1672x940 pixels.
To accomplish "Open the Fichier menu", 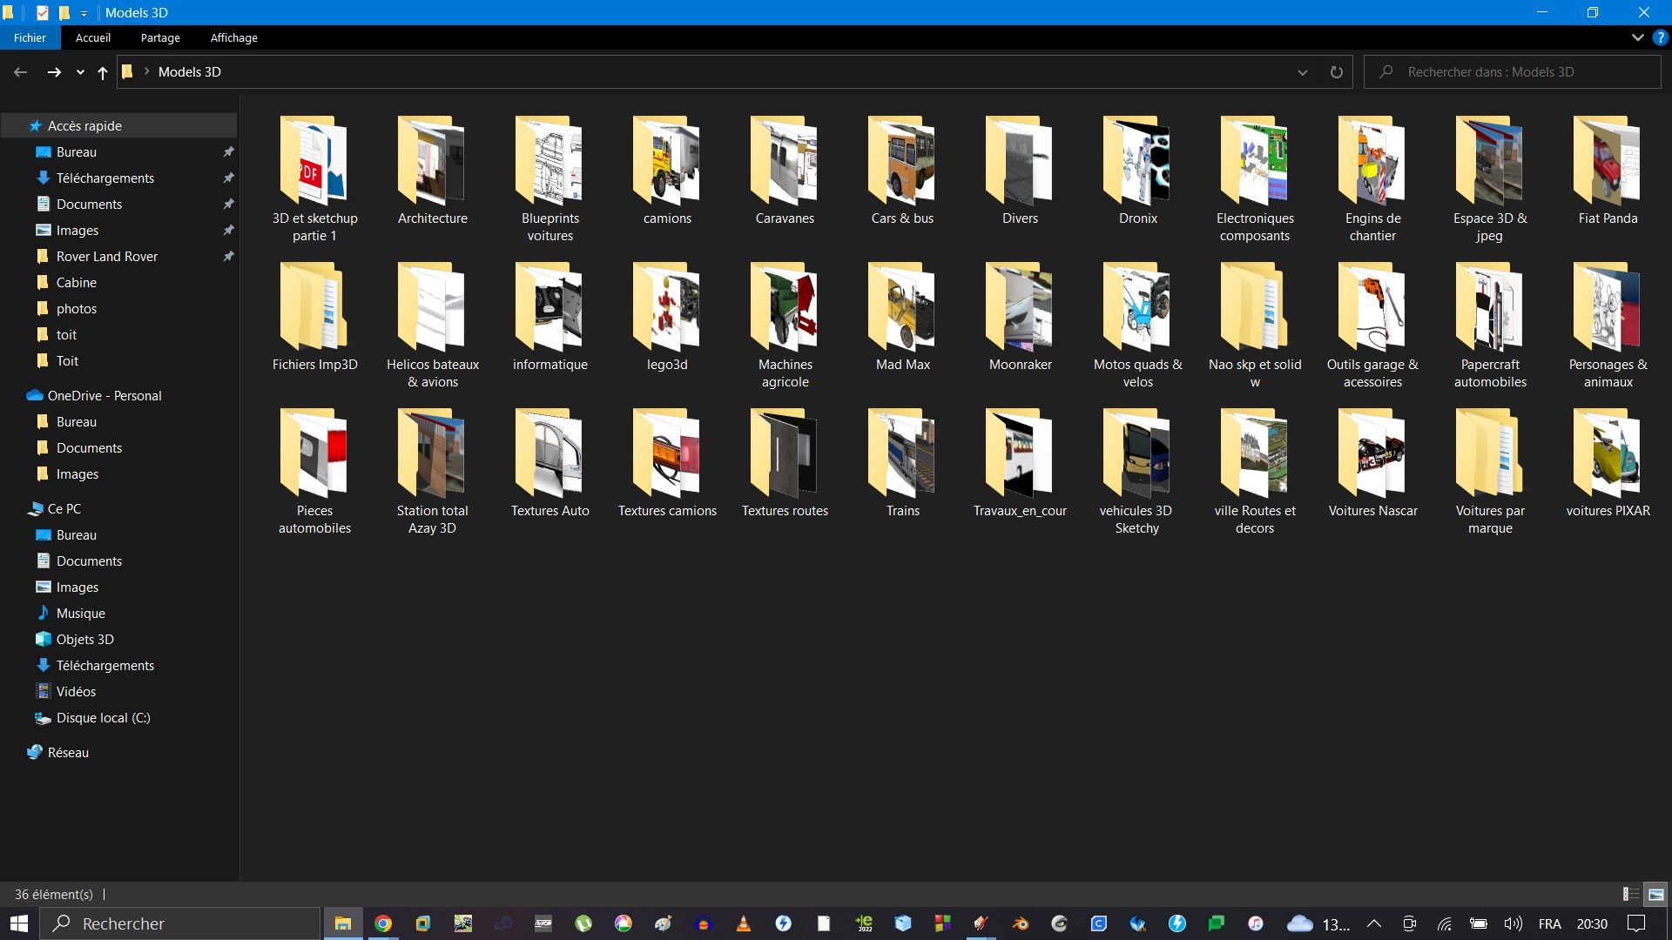I will [30, 37].
